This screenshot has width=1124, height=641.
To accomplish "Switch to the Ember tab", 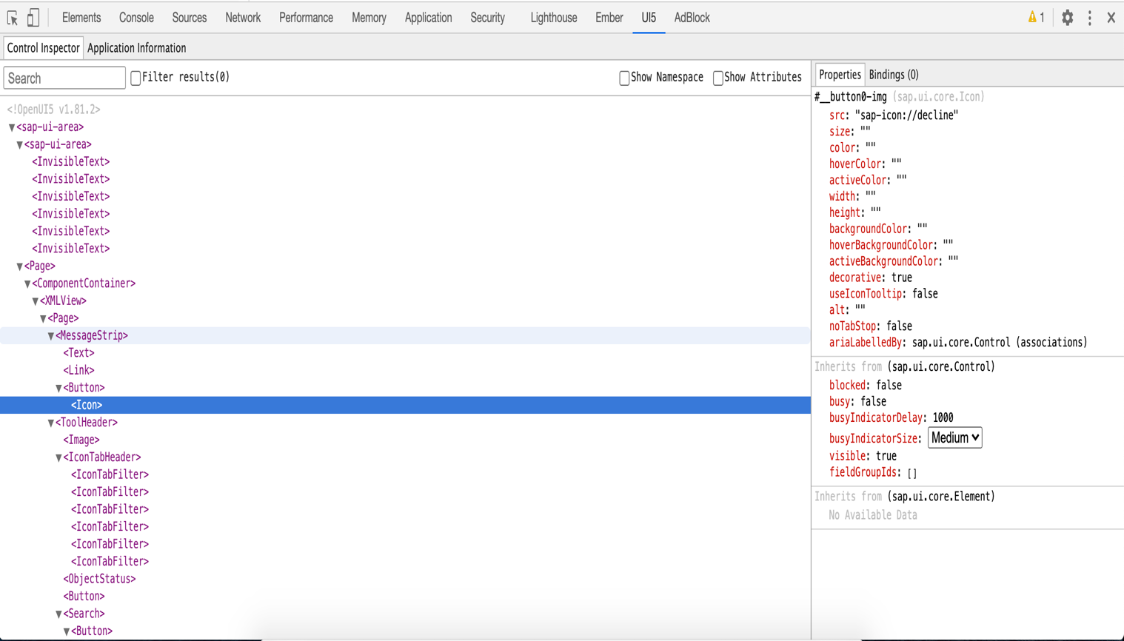I will coord(608,17).
